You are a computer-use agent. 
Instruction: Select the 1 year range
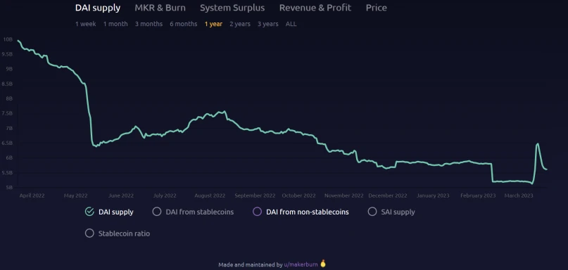(x=213, y=24)
